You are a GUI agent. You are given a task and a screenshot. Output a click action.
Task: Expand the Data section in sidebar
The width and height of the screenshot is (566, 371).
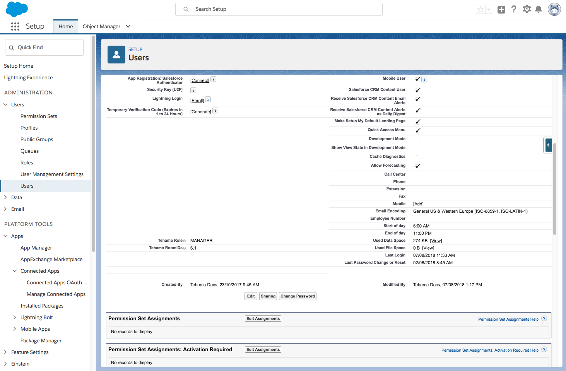pos(5,197)
